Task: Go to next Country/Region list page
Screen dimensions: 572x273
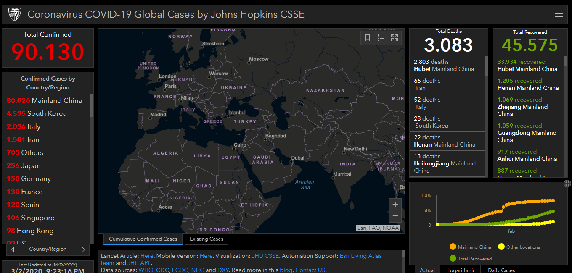Action: [83, 249]
